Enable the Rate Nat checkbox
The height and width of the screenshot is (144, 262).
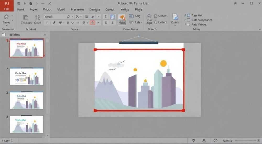pyautogui.click(x=188, y=15)
